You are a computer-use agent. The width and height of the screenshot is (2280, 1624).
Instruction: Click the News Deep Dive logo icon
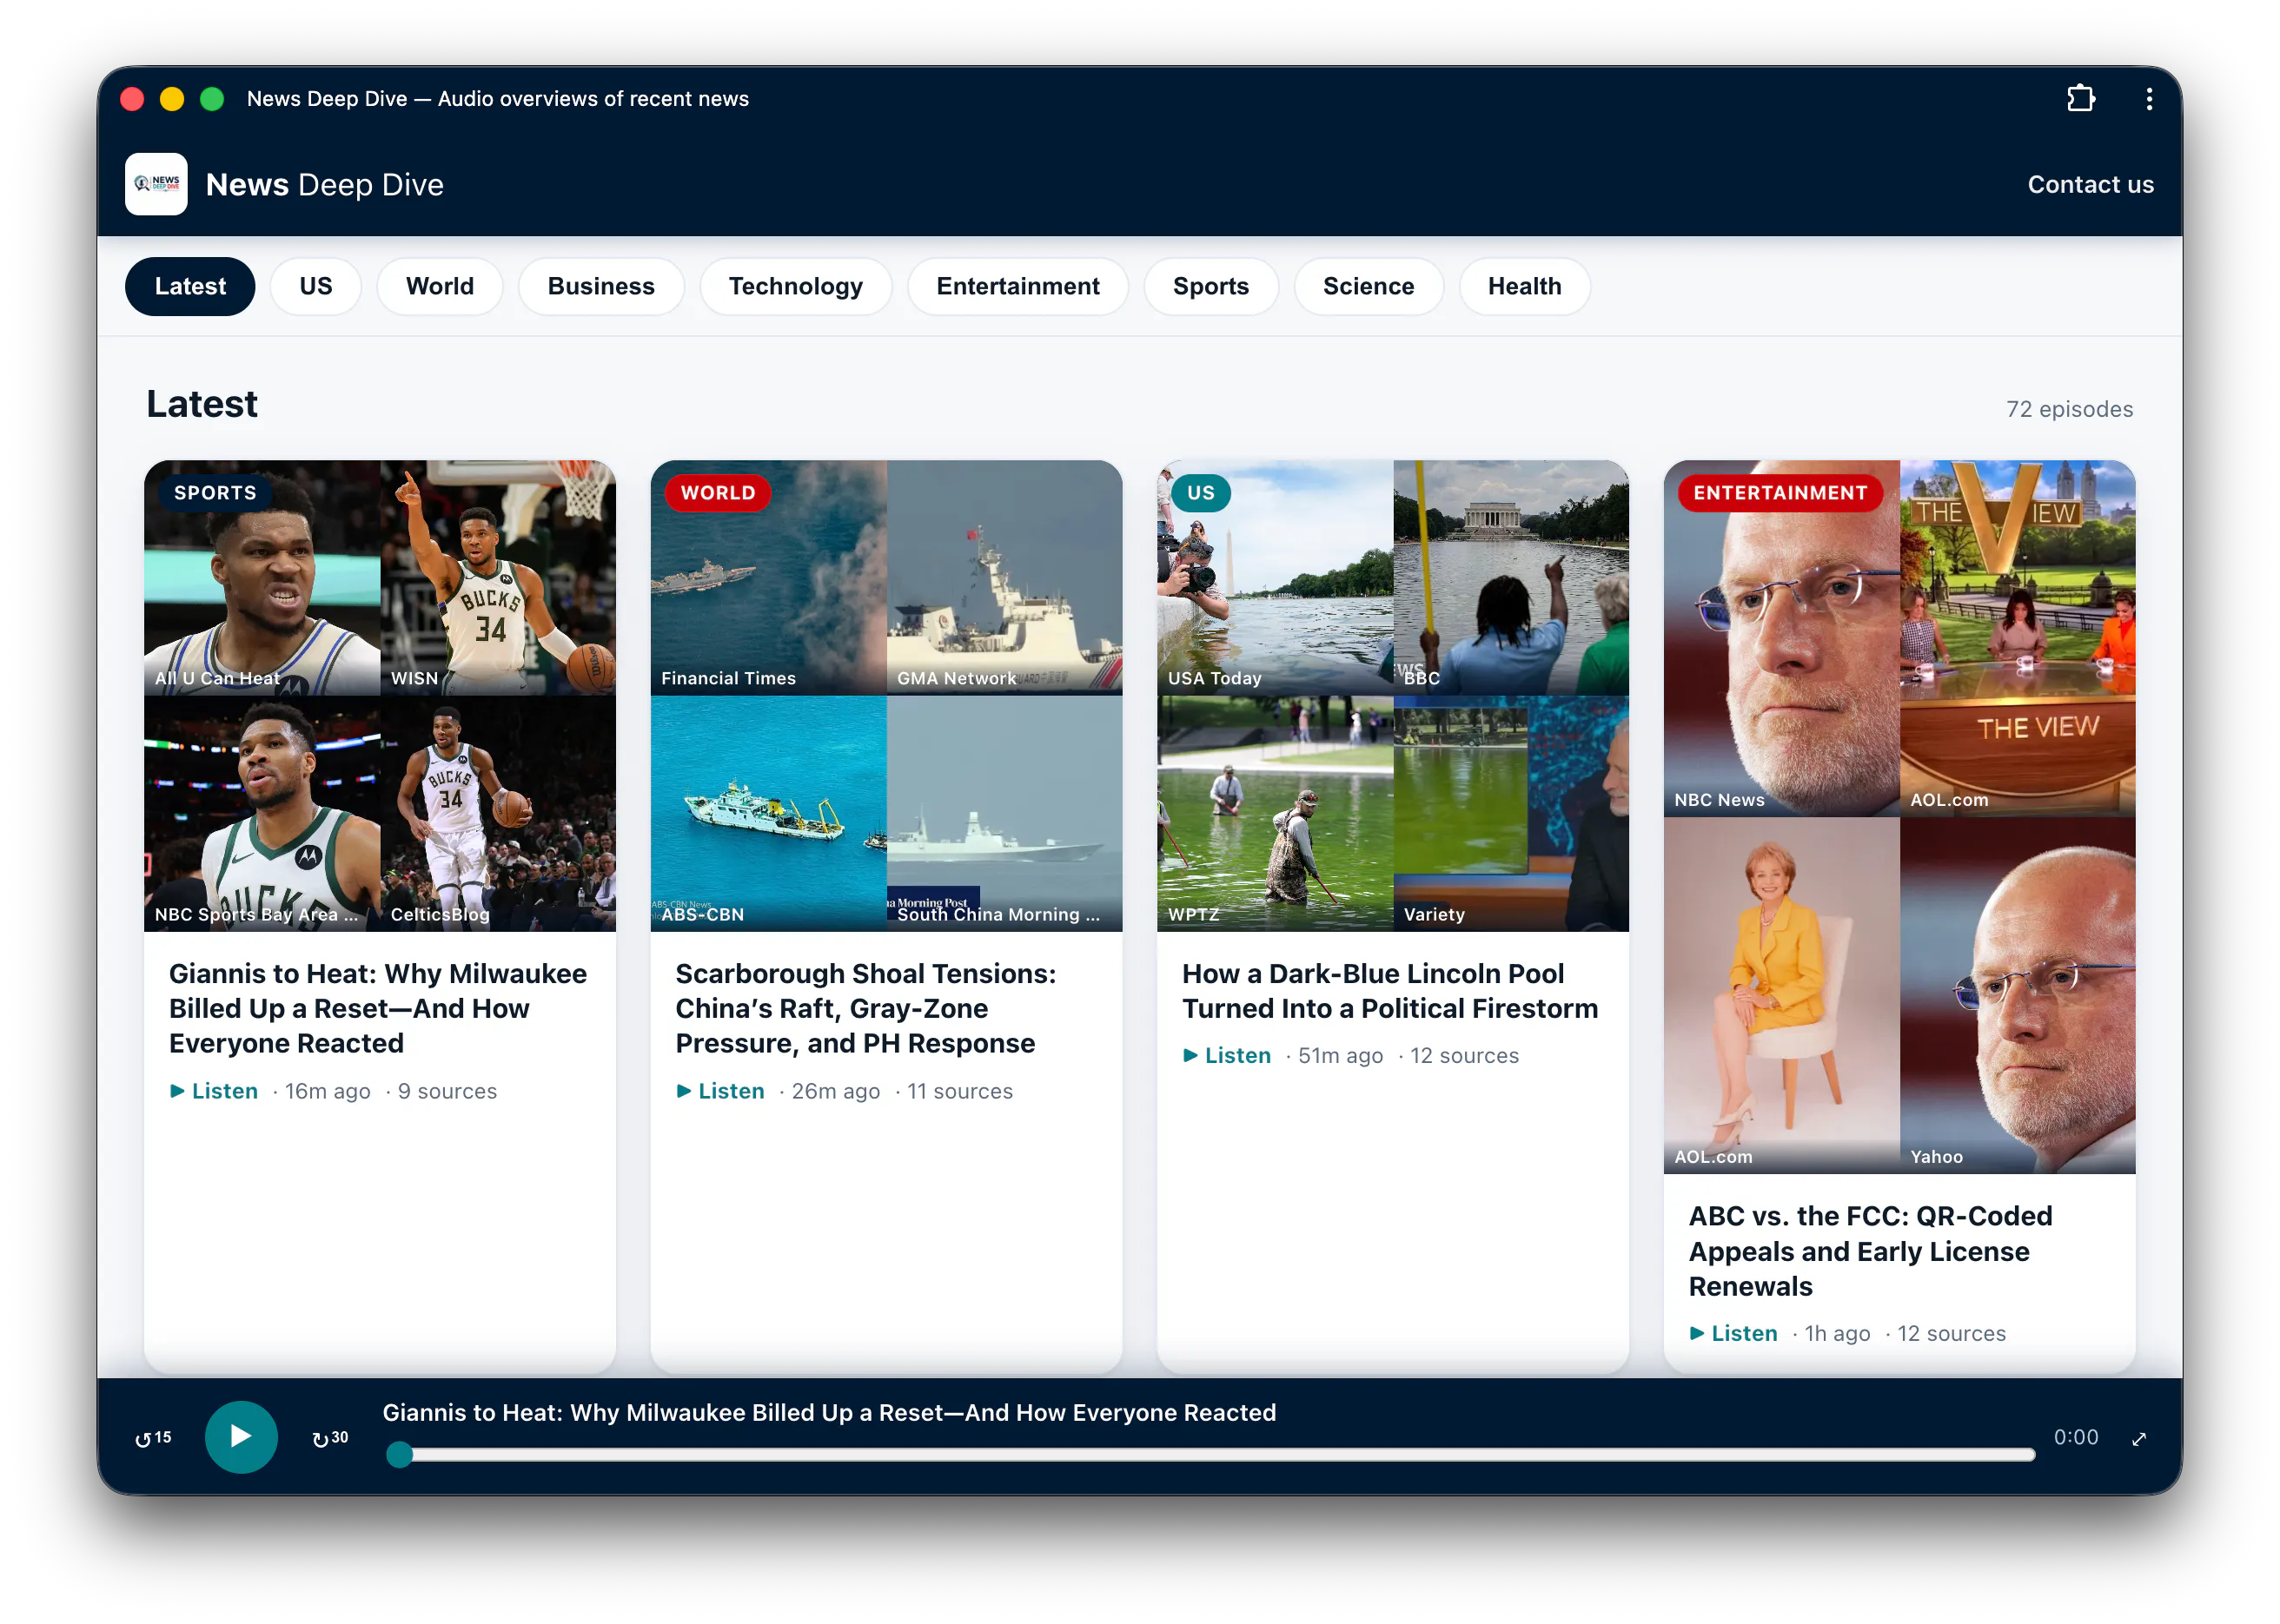(x=156, y=184)
